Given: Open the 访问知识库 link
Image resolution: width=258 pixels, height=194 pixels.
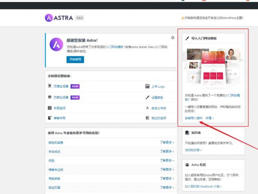Looking at the screenshot, I should (x=193, y=150).
